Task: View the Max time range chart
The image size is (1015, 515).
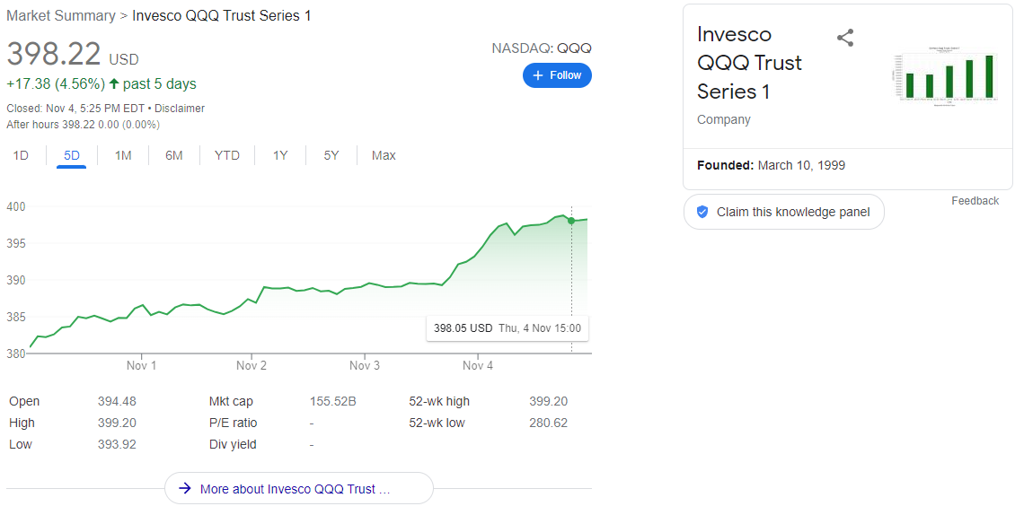Action: coord(384,155)
